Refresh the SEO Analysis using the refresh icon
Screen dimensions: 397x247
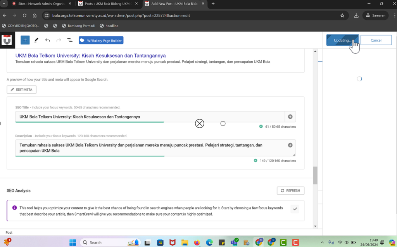pos(290,190)
